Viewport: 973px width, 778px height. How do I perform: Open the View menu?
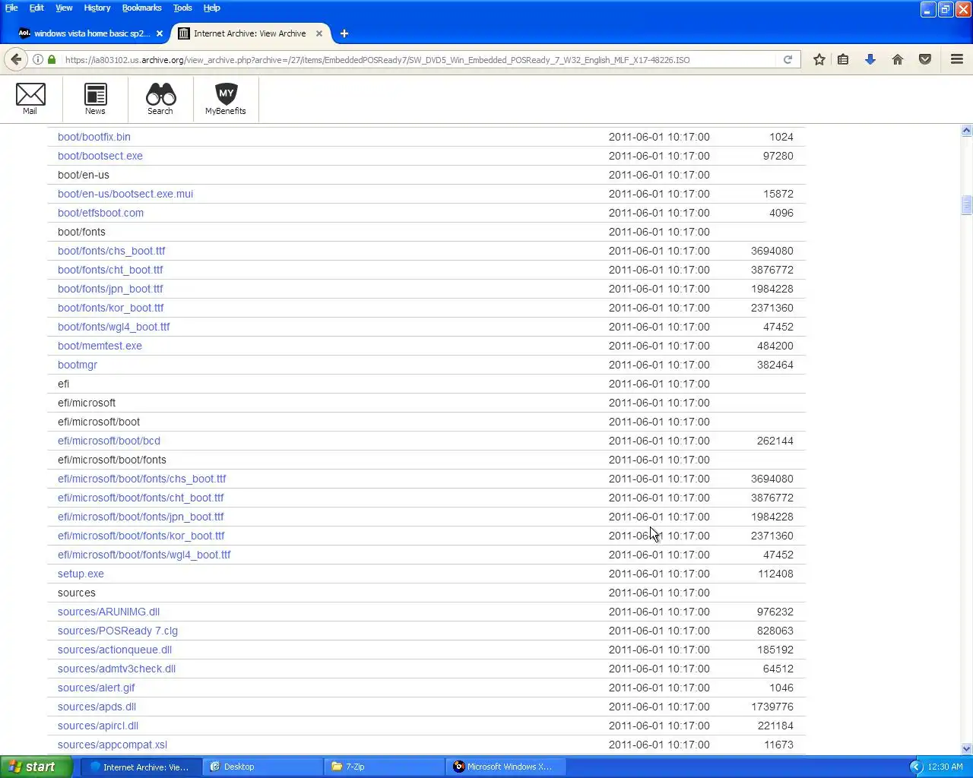64,8
